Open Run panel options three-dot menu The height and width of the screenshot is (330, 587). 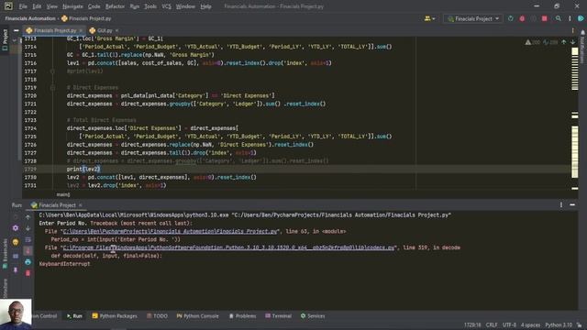pyautogui.click(x=561, y=204)
